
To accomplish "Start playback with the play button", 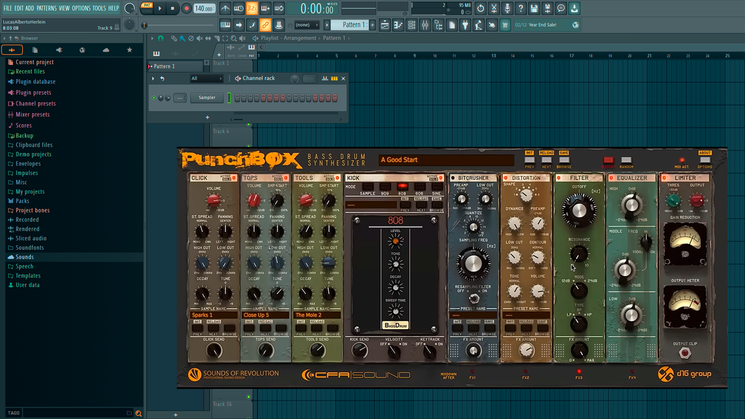I will click(160, 8).
